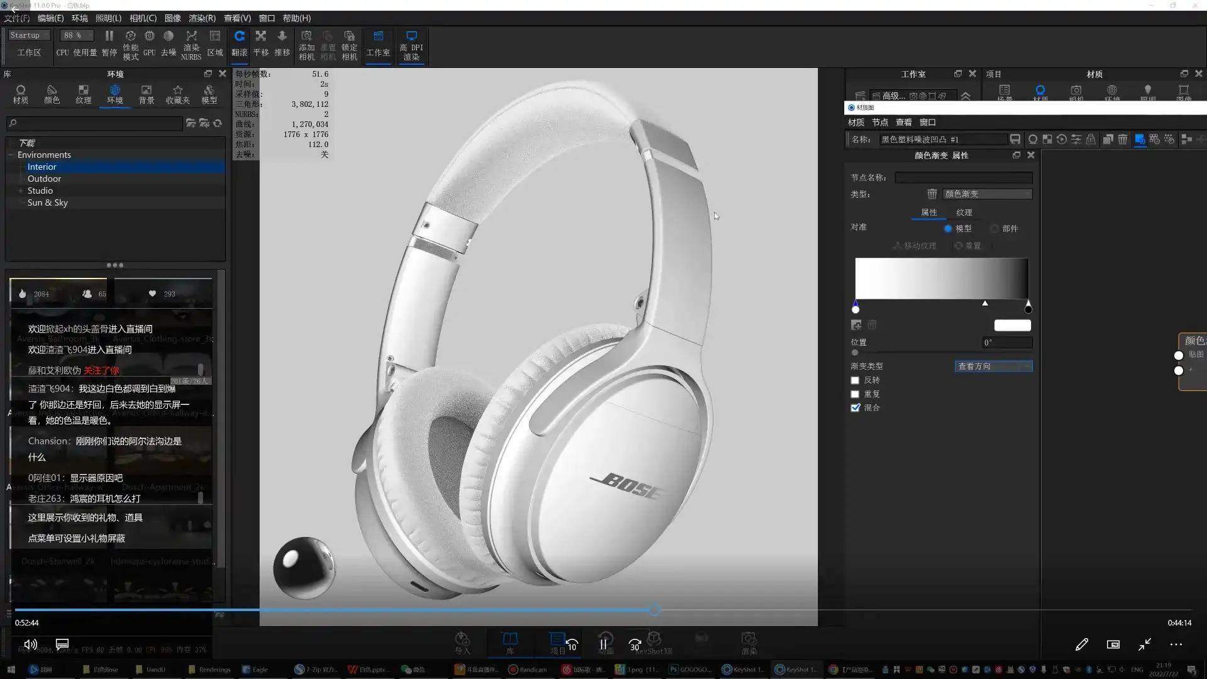
Task: Click the white gradient stop color swatch
Action: pyautogui.click(x=1012, y=326)
